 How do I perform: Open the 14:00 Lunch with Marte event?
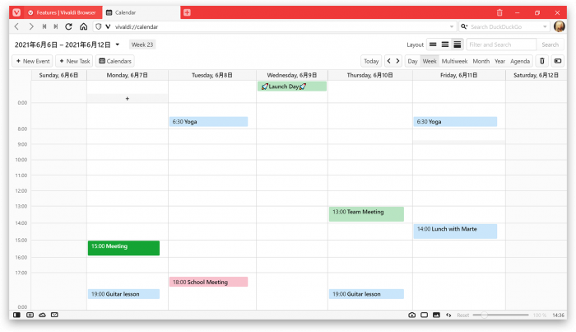click(x=455, y=231)
